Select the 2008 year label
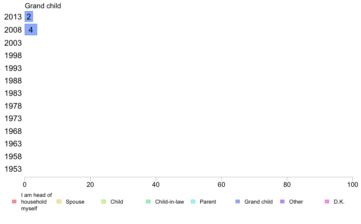Screen dimensions: 361x224 tap(13, 30)
